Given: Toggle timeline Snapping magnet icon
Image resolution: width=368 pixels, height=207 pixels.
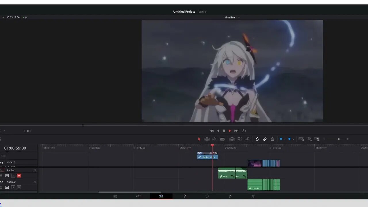Looking at the screenshot, I should pos(257,139).
